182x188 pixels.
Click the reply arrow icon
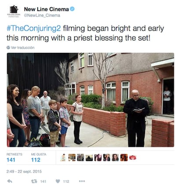(x=10, y=181)
